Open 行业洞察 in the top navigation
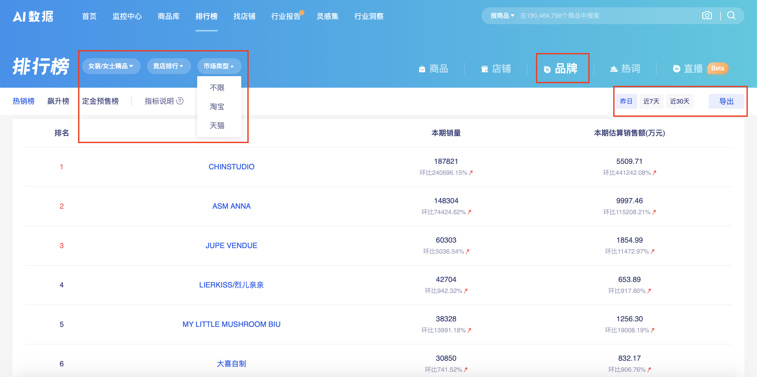Screen dimensions: 757x377 pyautogui.click(x=369, y=16)
